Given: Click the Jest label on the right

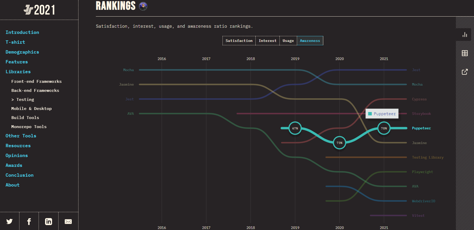Looking at the screenshot, I should (416, 70).
